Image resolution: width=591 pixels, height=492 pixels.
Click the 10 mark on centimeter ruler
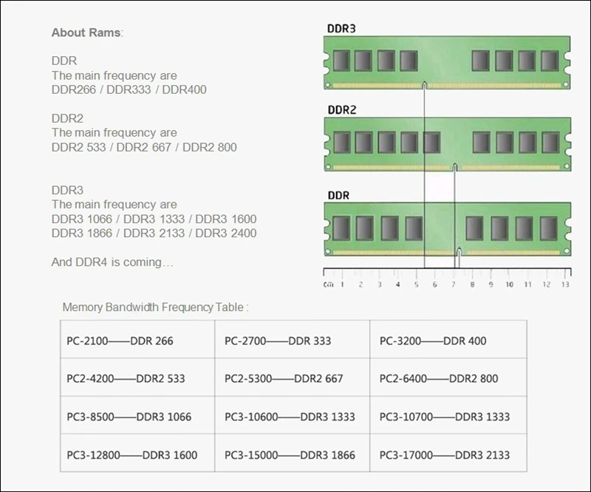pyautogui.click(x=509, y=284)
